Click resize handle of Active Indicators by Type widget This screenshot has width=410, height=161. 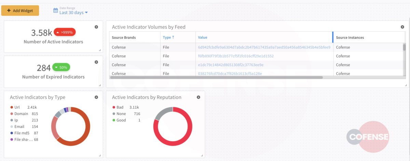coord(100,155)
